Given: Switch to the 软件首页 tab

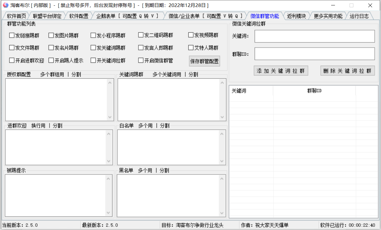Looking at the screenshot, I should (17, 16).
